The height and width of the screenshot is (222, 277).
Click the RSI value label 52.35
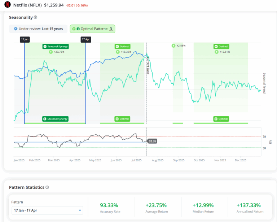[152, 141]
